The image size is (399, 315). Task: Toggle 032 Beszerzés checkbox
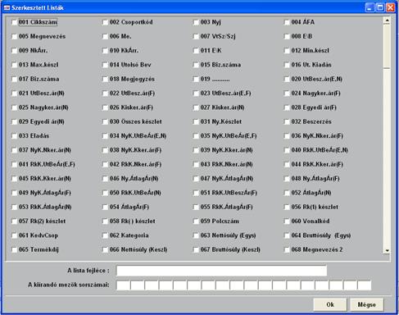click(287, 121)
